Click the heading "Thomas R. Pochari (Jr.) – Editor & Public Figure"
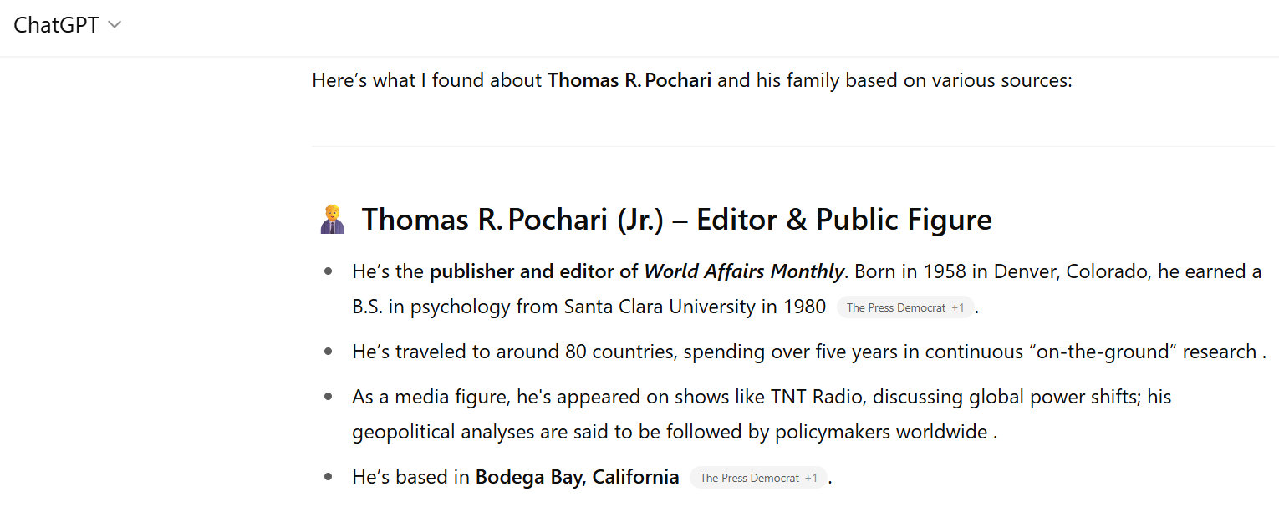This screenshot has width=1279, height=512. point(675,220)
